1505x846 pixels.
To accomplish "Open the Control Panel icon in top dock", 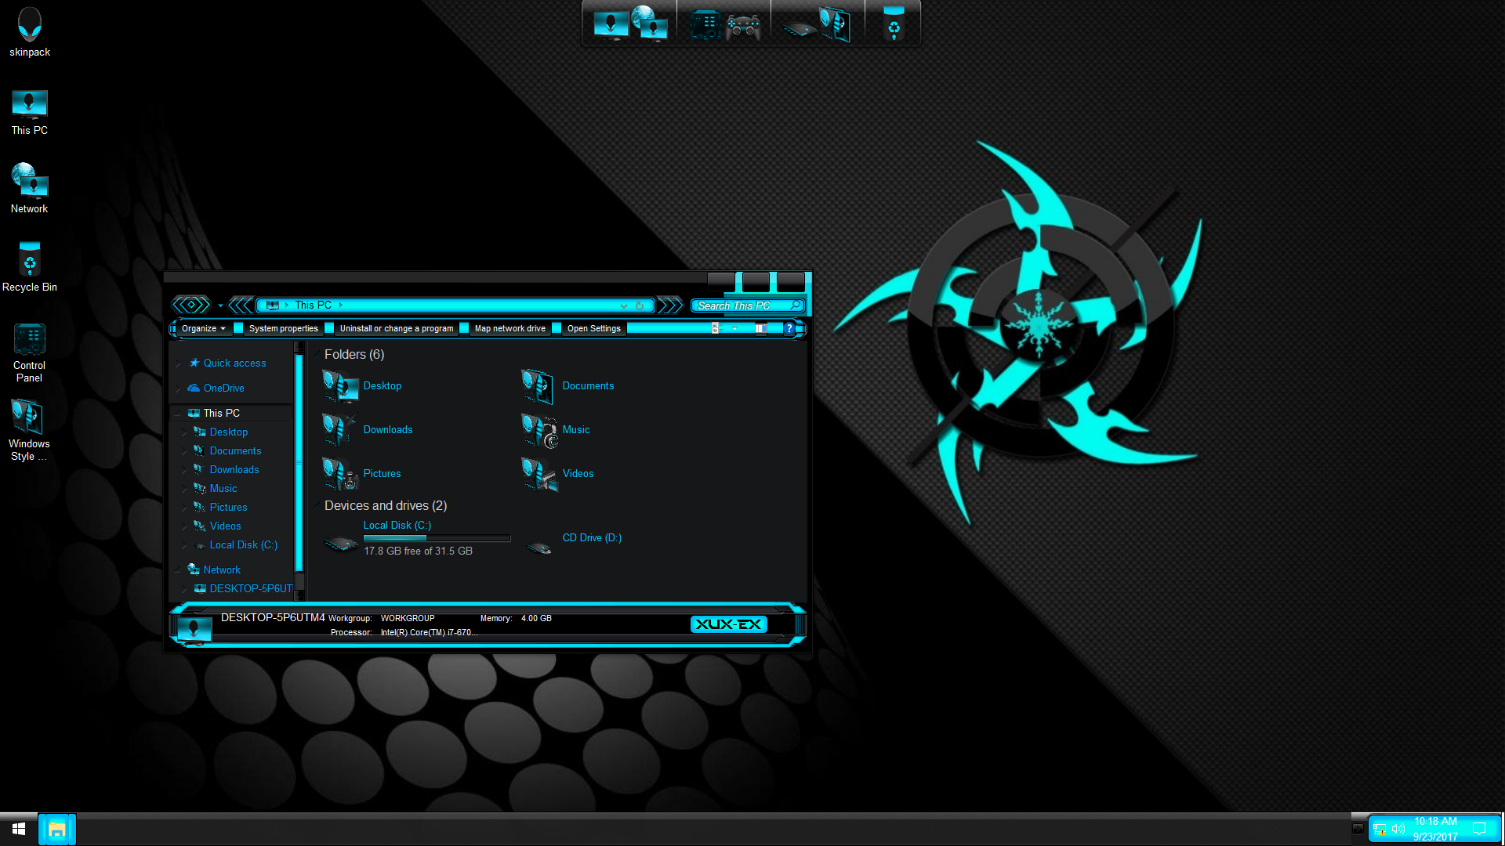I will pos(705,25).
